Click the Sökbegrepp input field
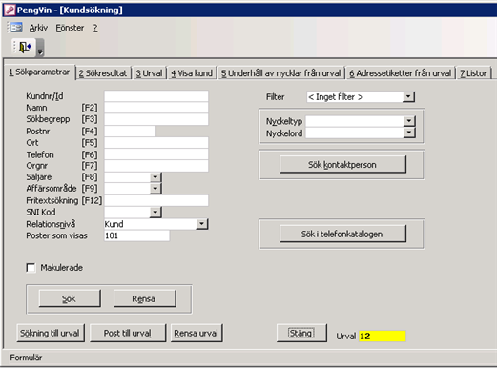The width and height of the screenshot is (497, 368). [x=156, y=119]
